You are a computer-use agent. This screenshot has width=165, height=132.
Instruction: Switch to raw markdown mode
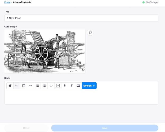[78, 86]
